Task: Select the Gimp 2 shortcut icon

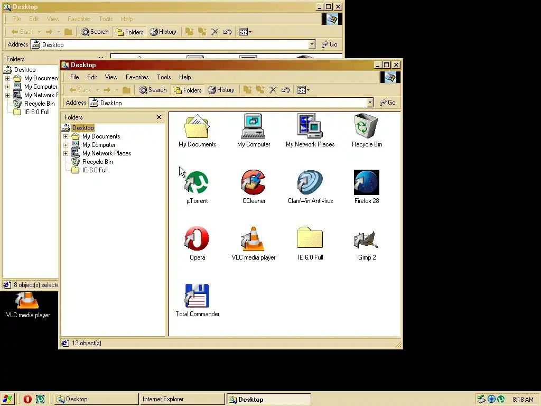Action: tap(367, 239)
